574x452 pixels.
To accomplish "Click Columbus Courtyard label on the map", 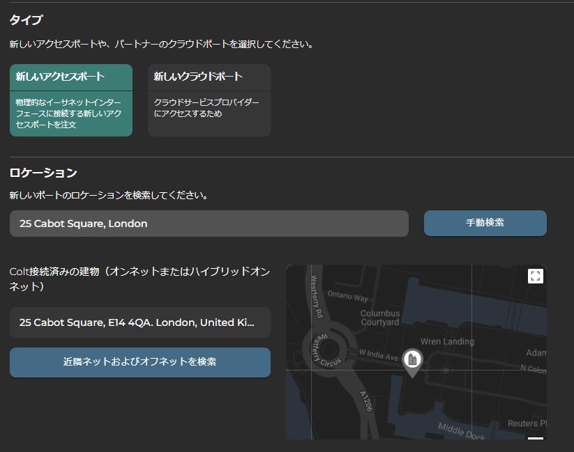I will click(x=380, y=318).
